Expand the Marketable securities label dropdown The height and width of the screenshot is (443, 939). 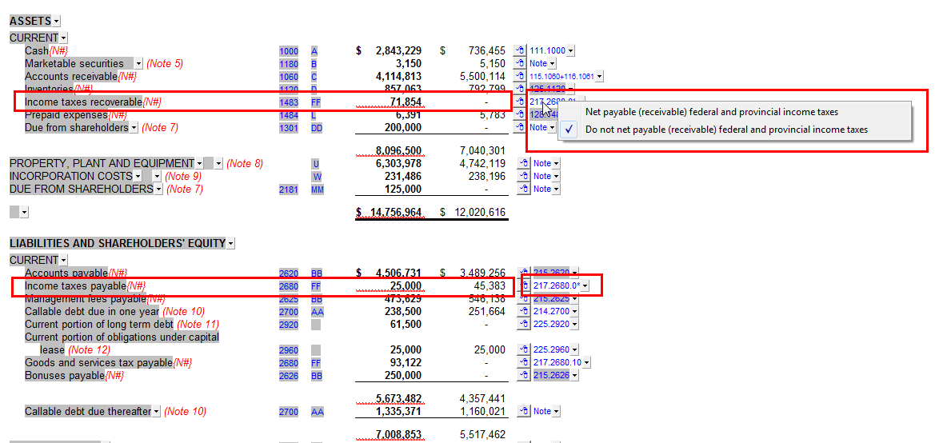pyautogui.click(x=139, y=63)
